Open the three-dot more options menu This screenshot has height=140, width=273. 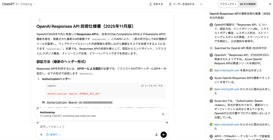click(201, 4)
